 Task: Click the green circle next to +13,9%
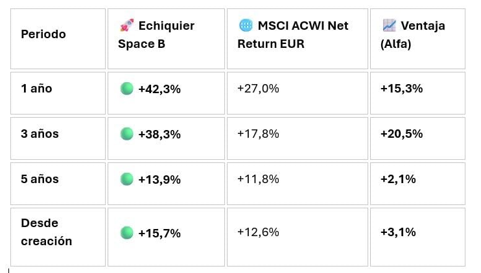[126, 179]
